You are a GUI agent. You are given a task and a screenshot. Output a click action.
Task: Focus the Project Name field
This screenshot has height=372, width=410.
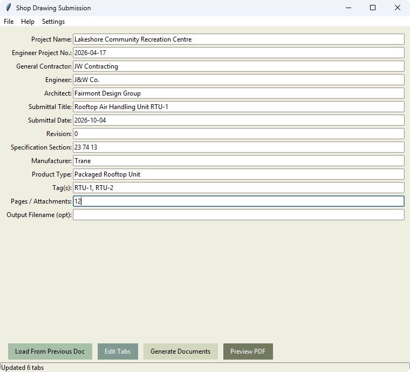pyautogui.click(x=238, y=39)
